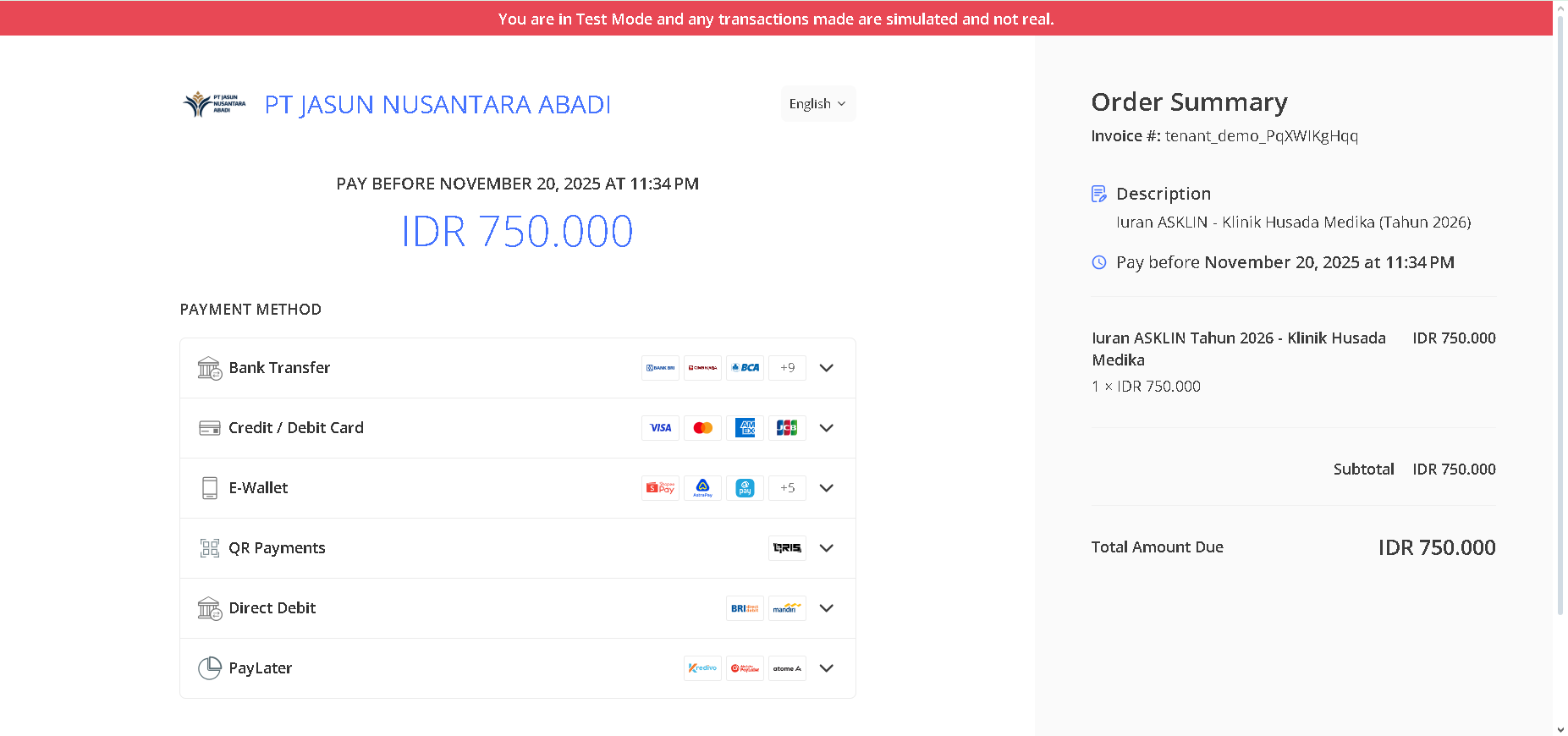Click the JCB card logo
1568x736 pixels.
point(787,428)
